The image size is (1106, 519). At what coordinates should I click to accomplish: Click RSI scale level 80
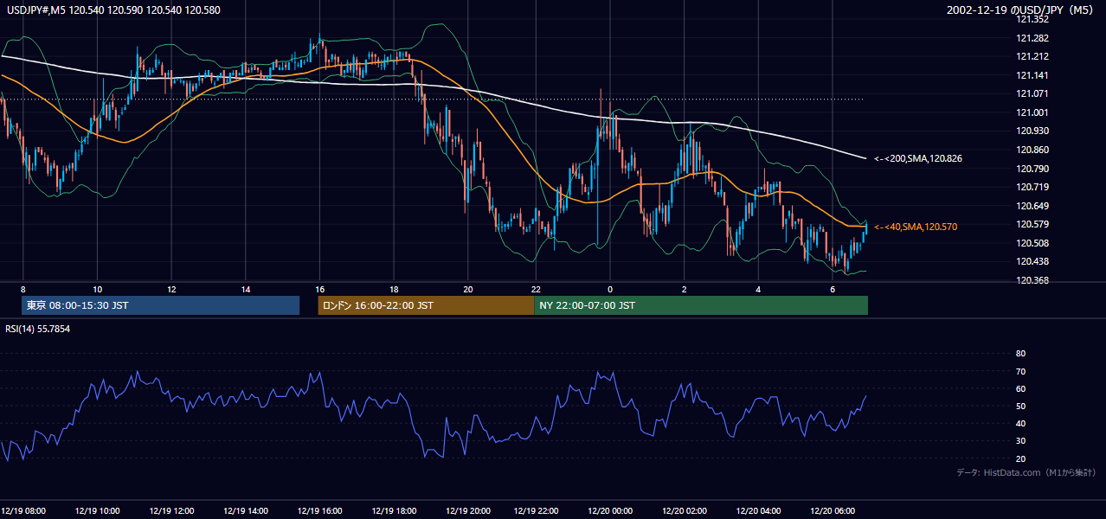pos(1020,354)
